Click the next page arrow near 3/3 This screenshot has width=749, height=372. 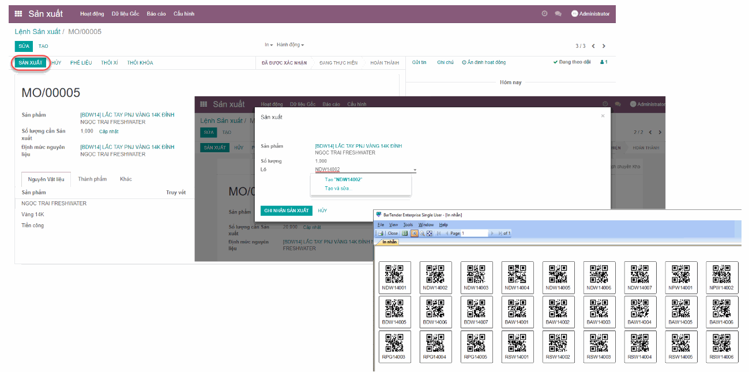pyautogui.click(x=604, y=46)
